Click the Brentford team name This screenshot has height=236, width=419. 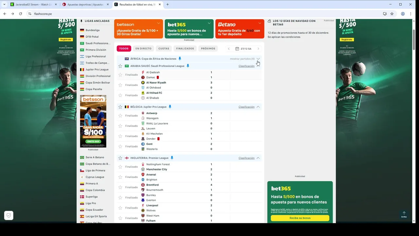tap(152, 185)
